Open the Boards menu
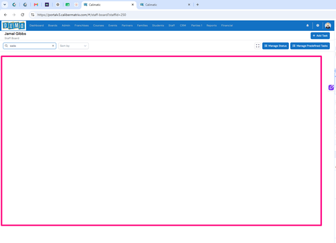 pos(52,26)
